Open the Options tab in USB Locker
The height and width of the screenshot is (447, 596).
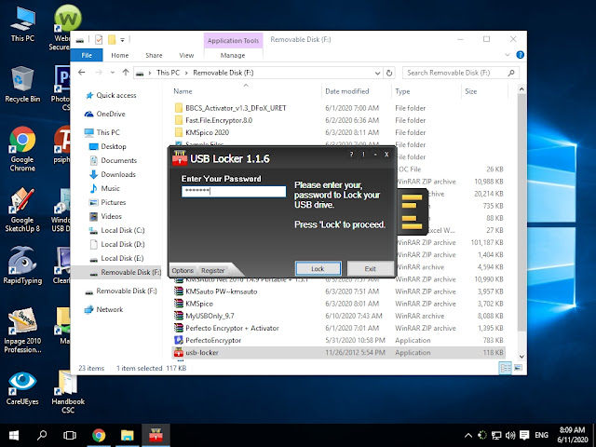183,270
